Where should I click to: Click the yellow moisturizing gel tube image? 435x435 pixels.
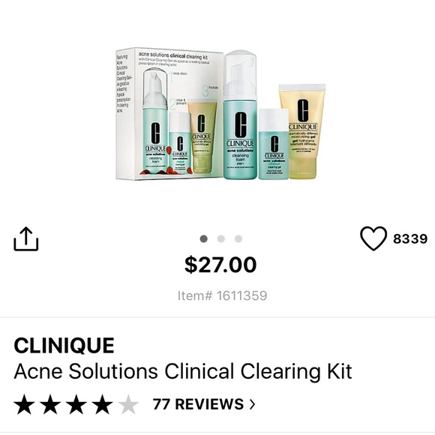(302, 131)
